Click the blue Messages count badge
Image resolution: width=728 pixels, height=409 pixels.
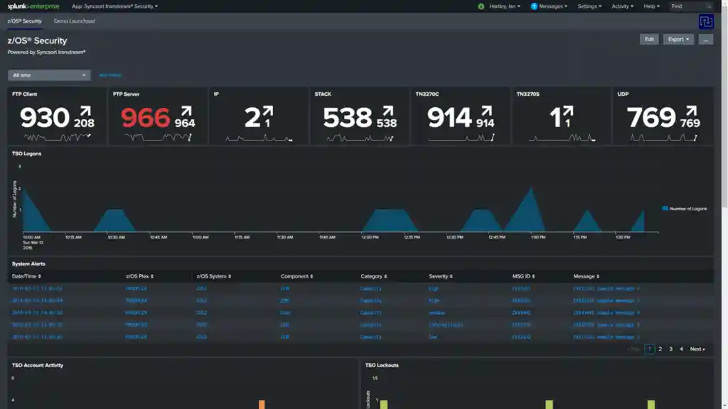(534, 6)
